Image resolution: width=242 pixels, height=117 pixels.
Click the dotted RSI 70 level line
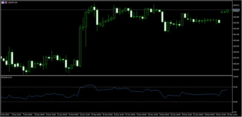pos(116,87)
